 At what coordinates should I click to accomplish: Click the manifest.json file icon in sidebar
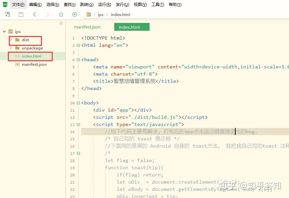17,64
